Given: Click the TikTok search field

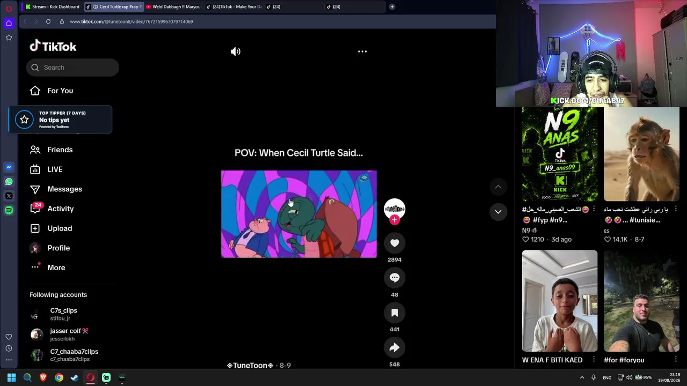Looking at the screenshot, I should (72, 68).
